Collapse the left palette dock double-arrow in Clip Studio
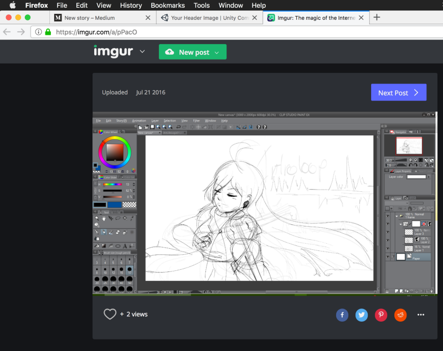This screenshot has width=443, height=351. pos(135,127)
